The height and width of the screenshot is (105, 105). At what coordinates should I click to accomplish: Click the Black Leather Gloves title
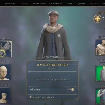coord(52,65)
